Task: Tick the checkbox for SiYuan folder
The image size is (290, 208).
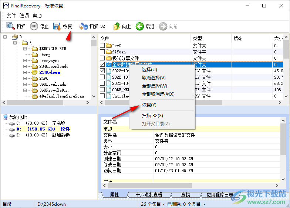Action: click(102, 52)
